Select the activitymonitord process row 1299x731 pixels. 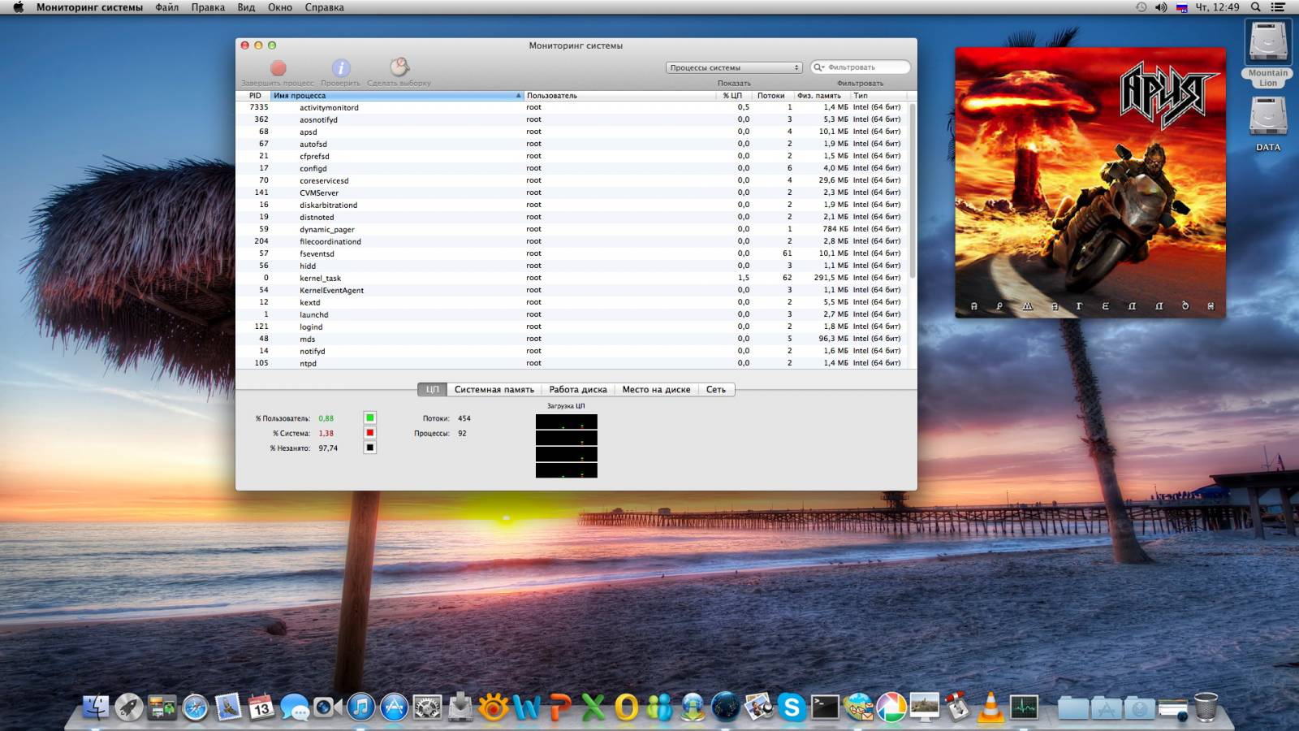coord(572,107)
